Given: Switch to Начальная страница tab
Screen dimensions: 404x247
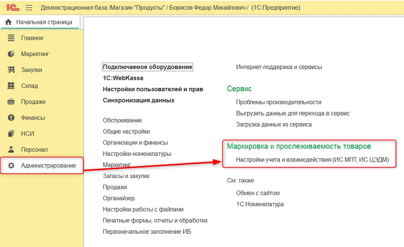Looking at the screenshot, I should point(40,22).
